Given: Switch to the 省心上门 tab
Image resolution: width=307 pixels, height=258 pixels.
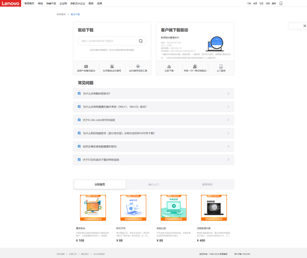Looking at the screenshot, I should point(153,184).
